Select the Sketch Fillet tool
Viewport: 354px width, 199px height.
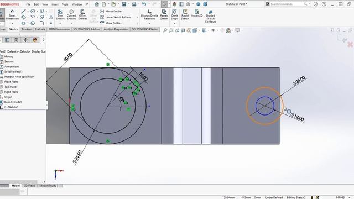(x=42, y=23)
